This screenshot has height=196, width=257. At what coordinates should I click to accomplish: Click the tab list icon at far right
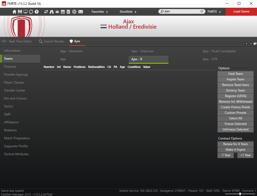255,43
